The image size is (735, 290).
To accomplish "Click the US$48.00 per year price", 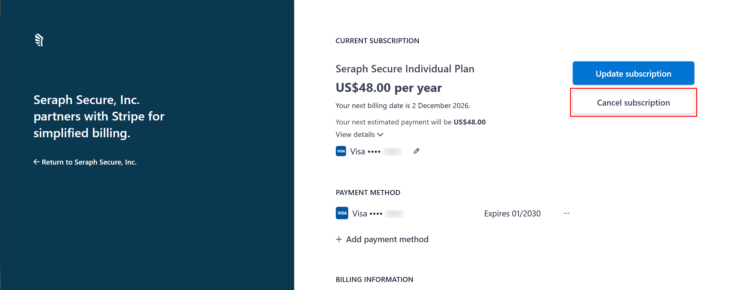I will coord(389,88).
